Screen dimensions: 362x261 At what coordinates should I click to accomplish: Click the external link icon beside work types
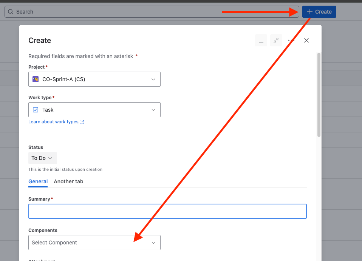click(82, 121)
